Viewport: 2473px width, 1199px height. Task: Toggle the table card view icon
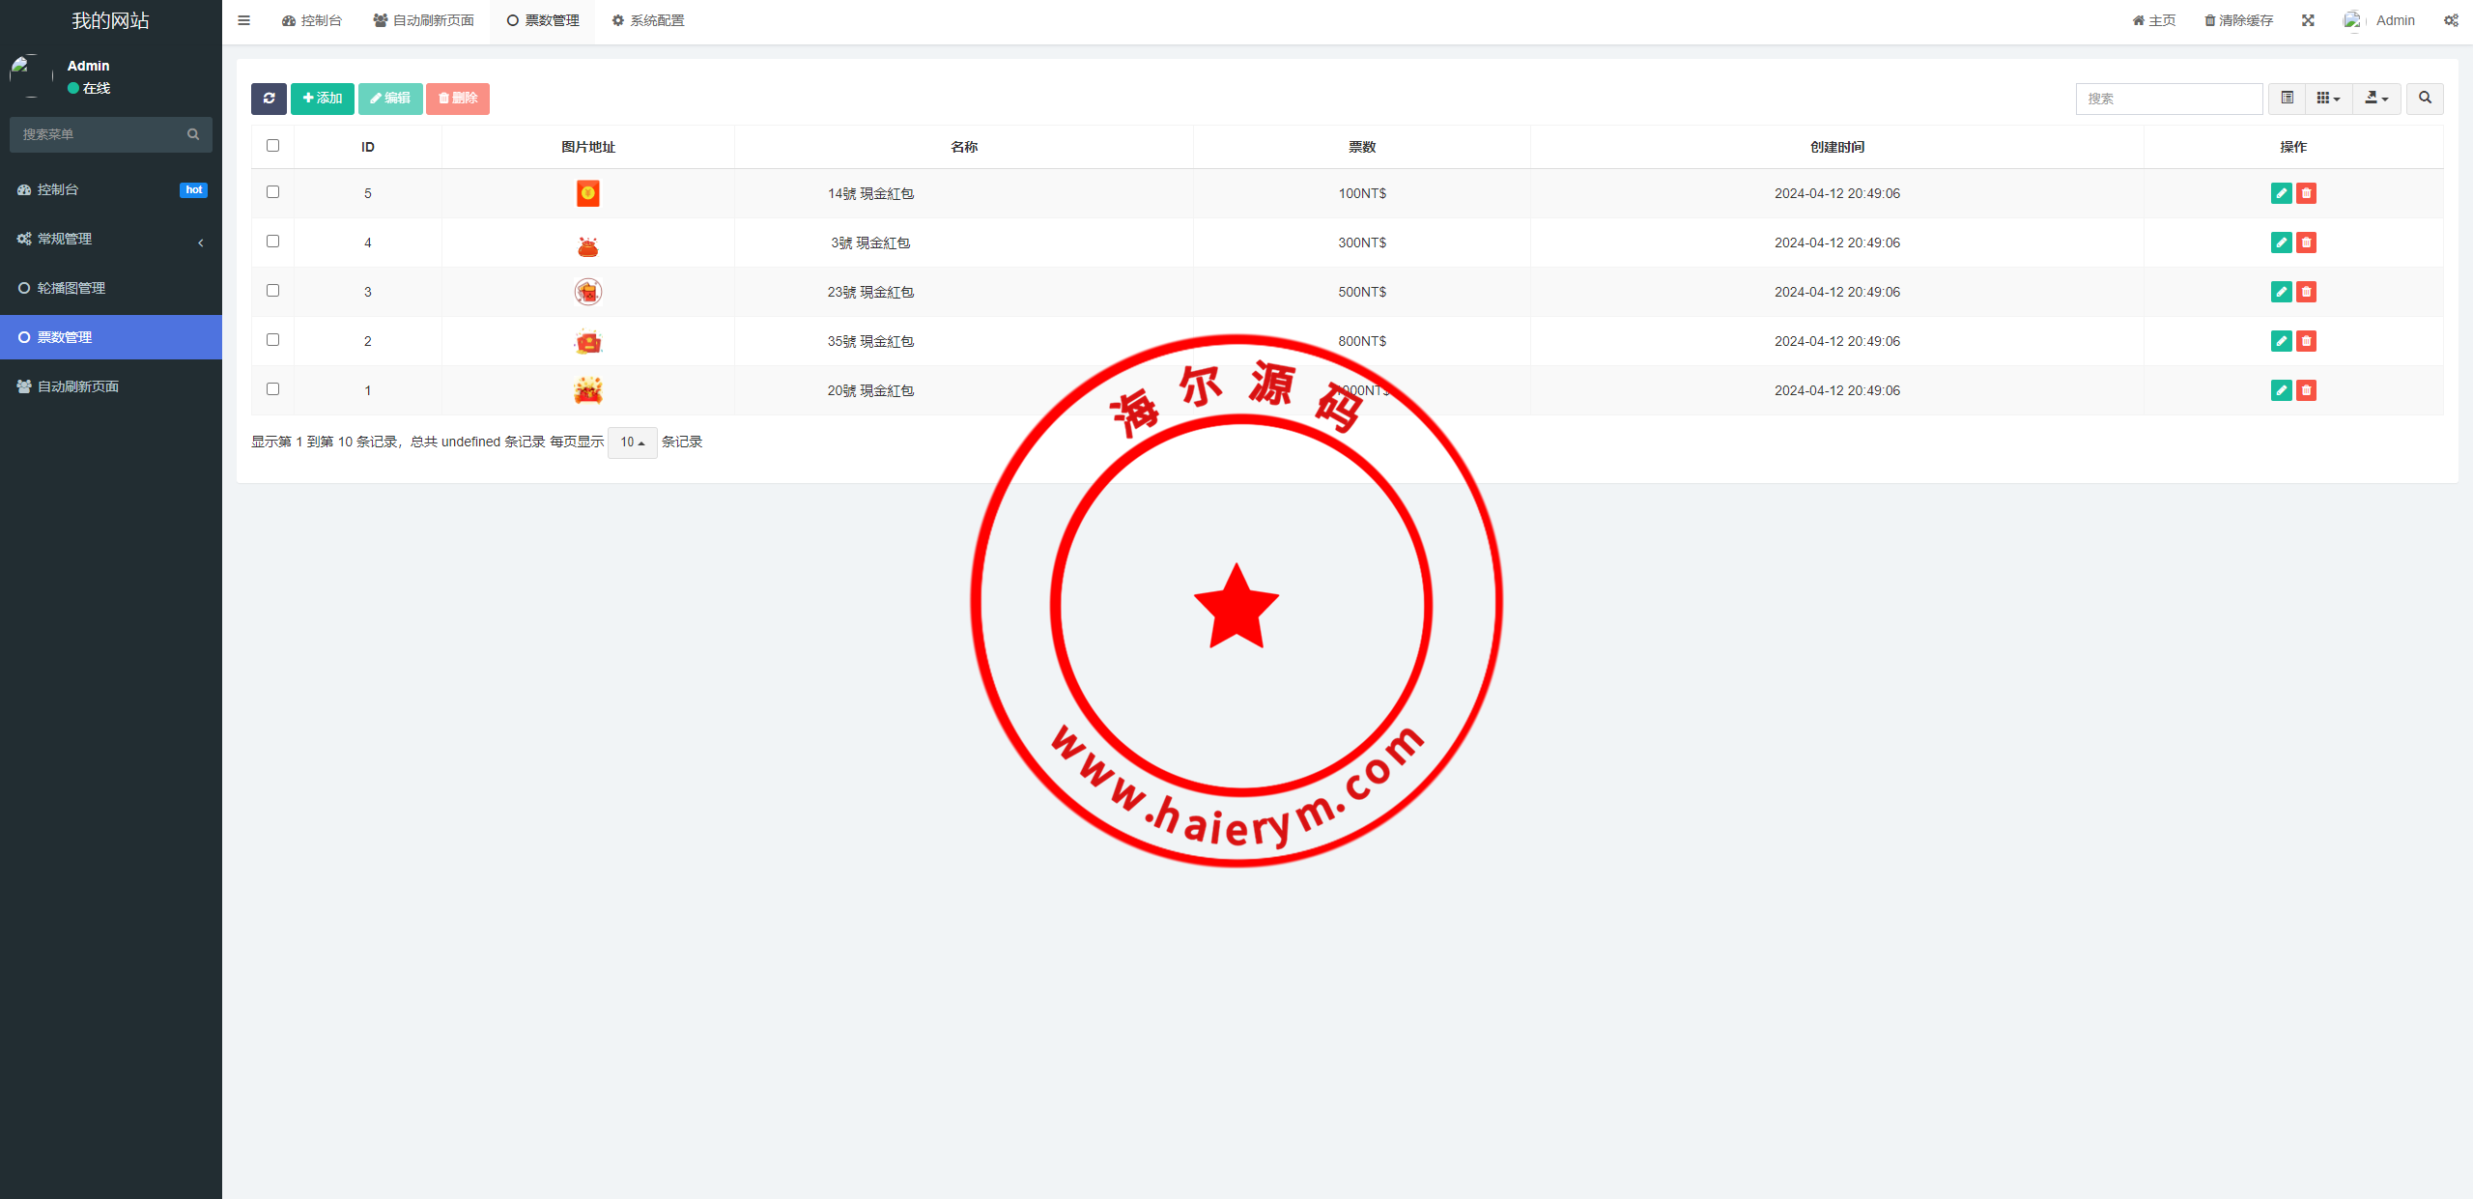tap(2287, 99)
